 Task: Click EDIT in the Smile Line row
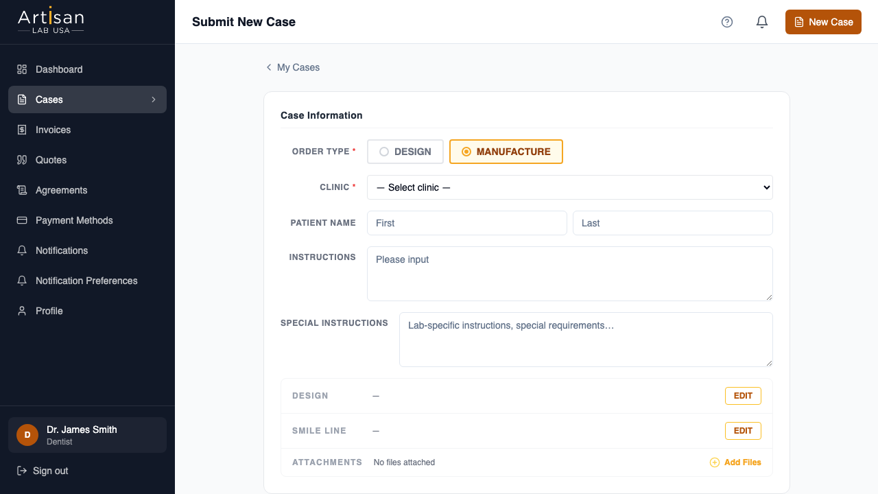743,431
